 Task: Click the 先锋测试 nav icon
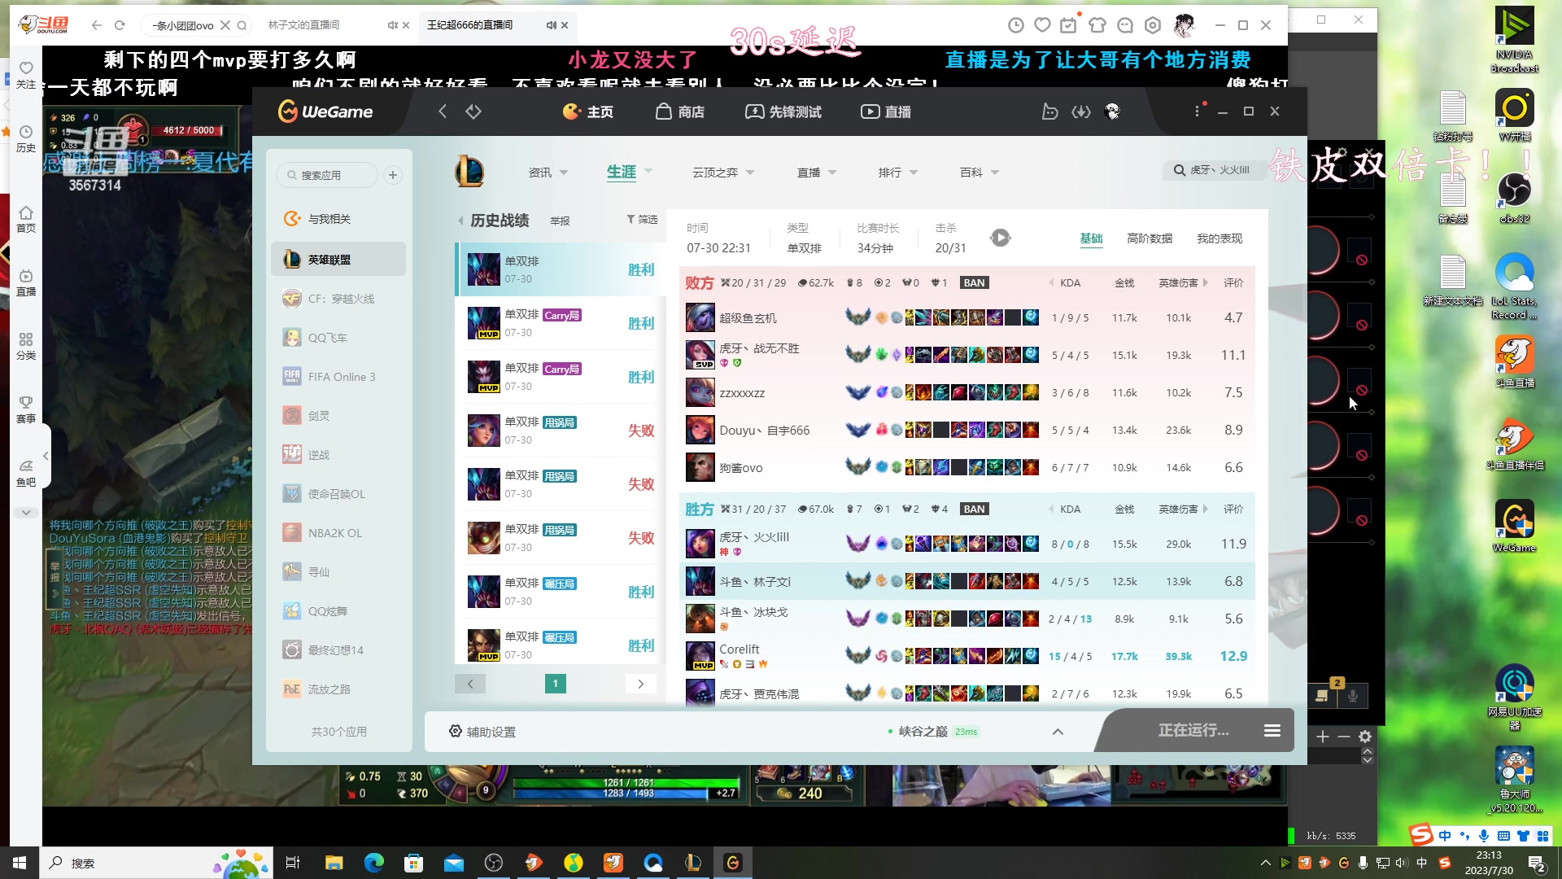[754, 112]
